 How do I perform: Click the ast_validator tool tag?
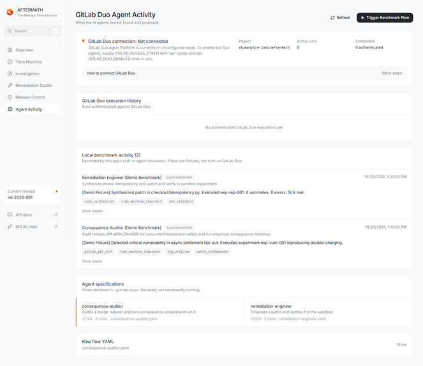[181, 201]
